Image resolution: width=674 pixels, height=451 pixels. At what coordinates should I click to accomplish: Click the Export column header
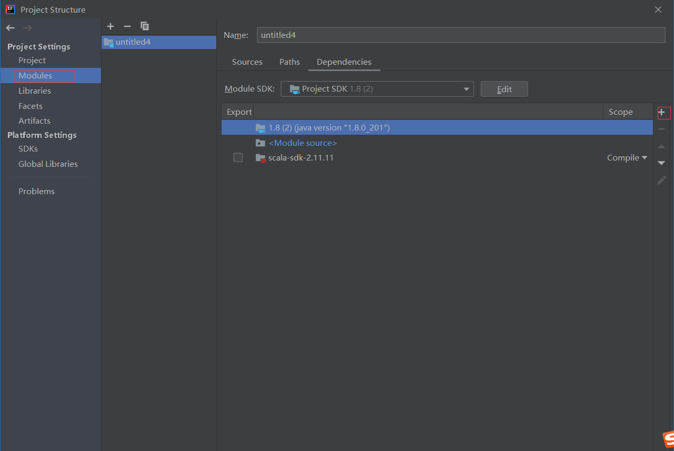239,112
